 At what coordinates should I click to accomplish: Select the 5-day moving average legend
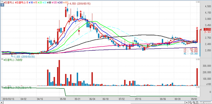[22, 3]
